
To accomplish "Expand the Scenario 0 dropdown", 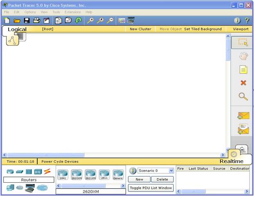I will coord(171,170).
